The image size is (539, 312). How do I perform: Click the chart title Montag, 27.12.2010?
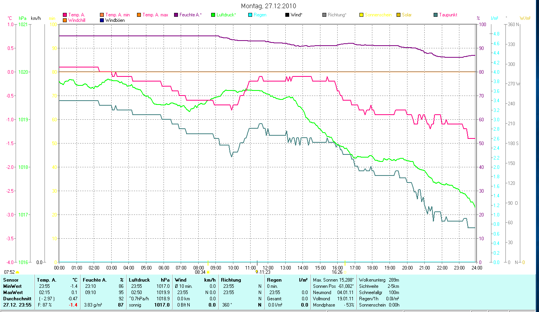269,6
